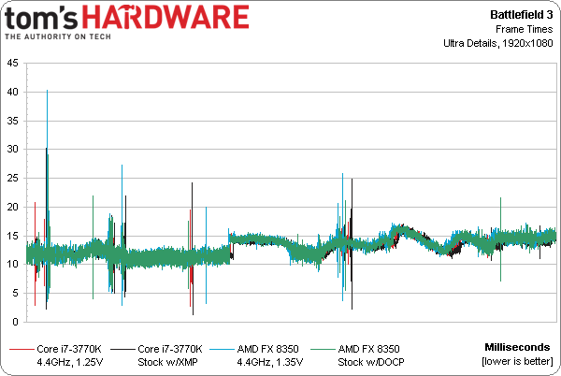Click blue legend line for FX 8350 4.4GHz

[222, 349]
